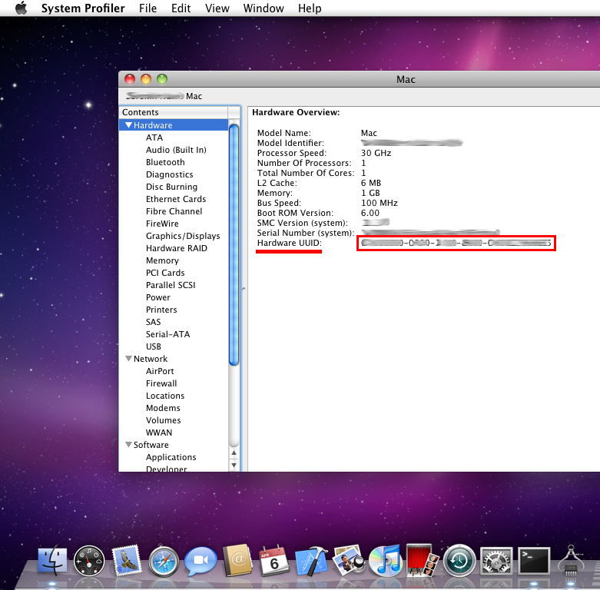Select WWAN under Network
This screenshot has width=600, height=590.
click(x=159, y=433)
